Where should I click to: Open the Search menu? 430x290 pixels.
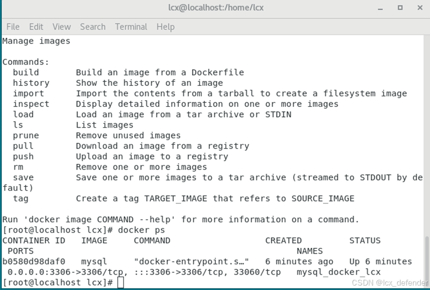tap(93, 27)
